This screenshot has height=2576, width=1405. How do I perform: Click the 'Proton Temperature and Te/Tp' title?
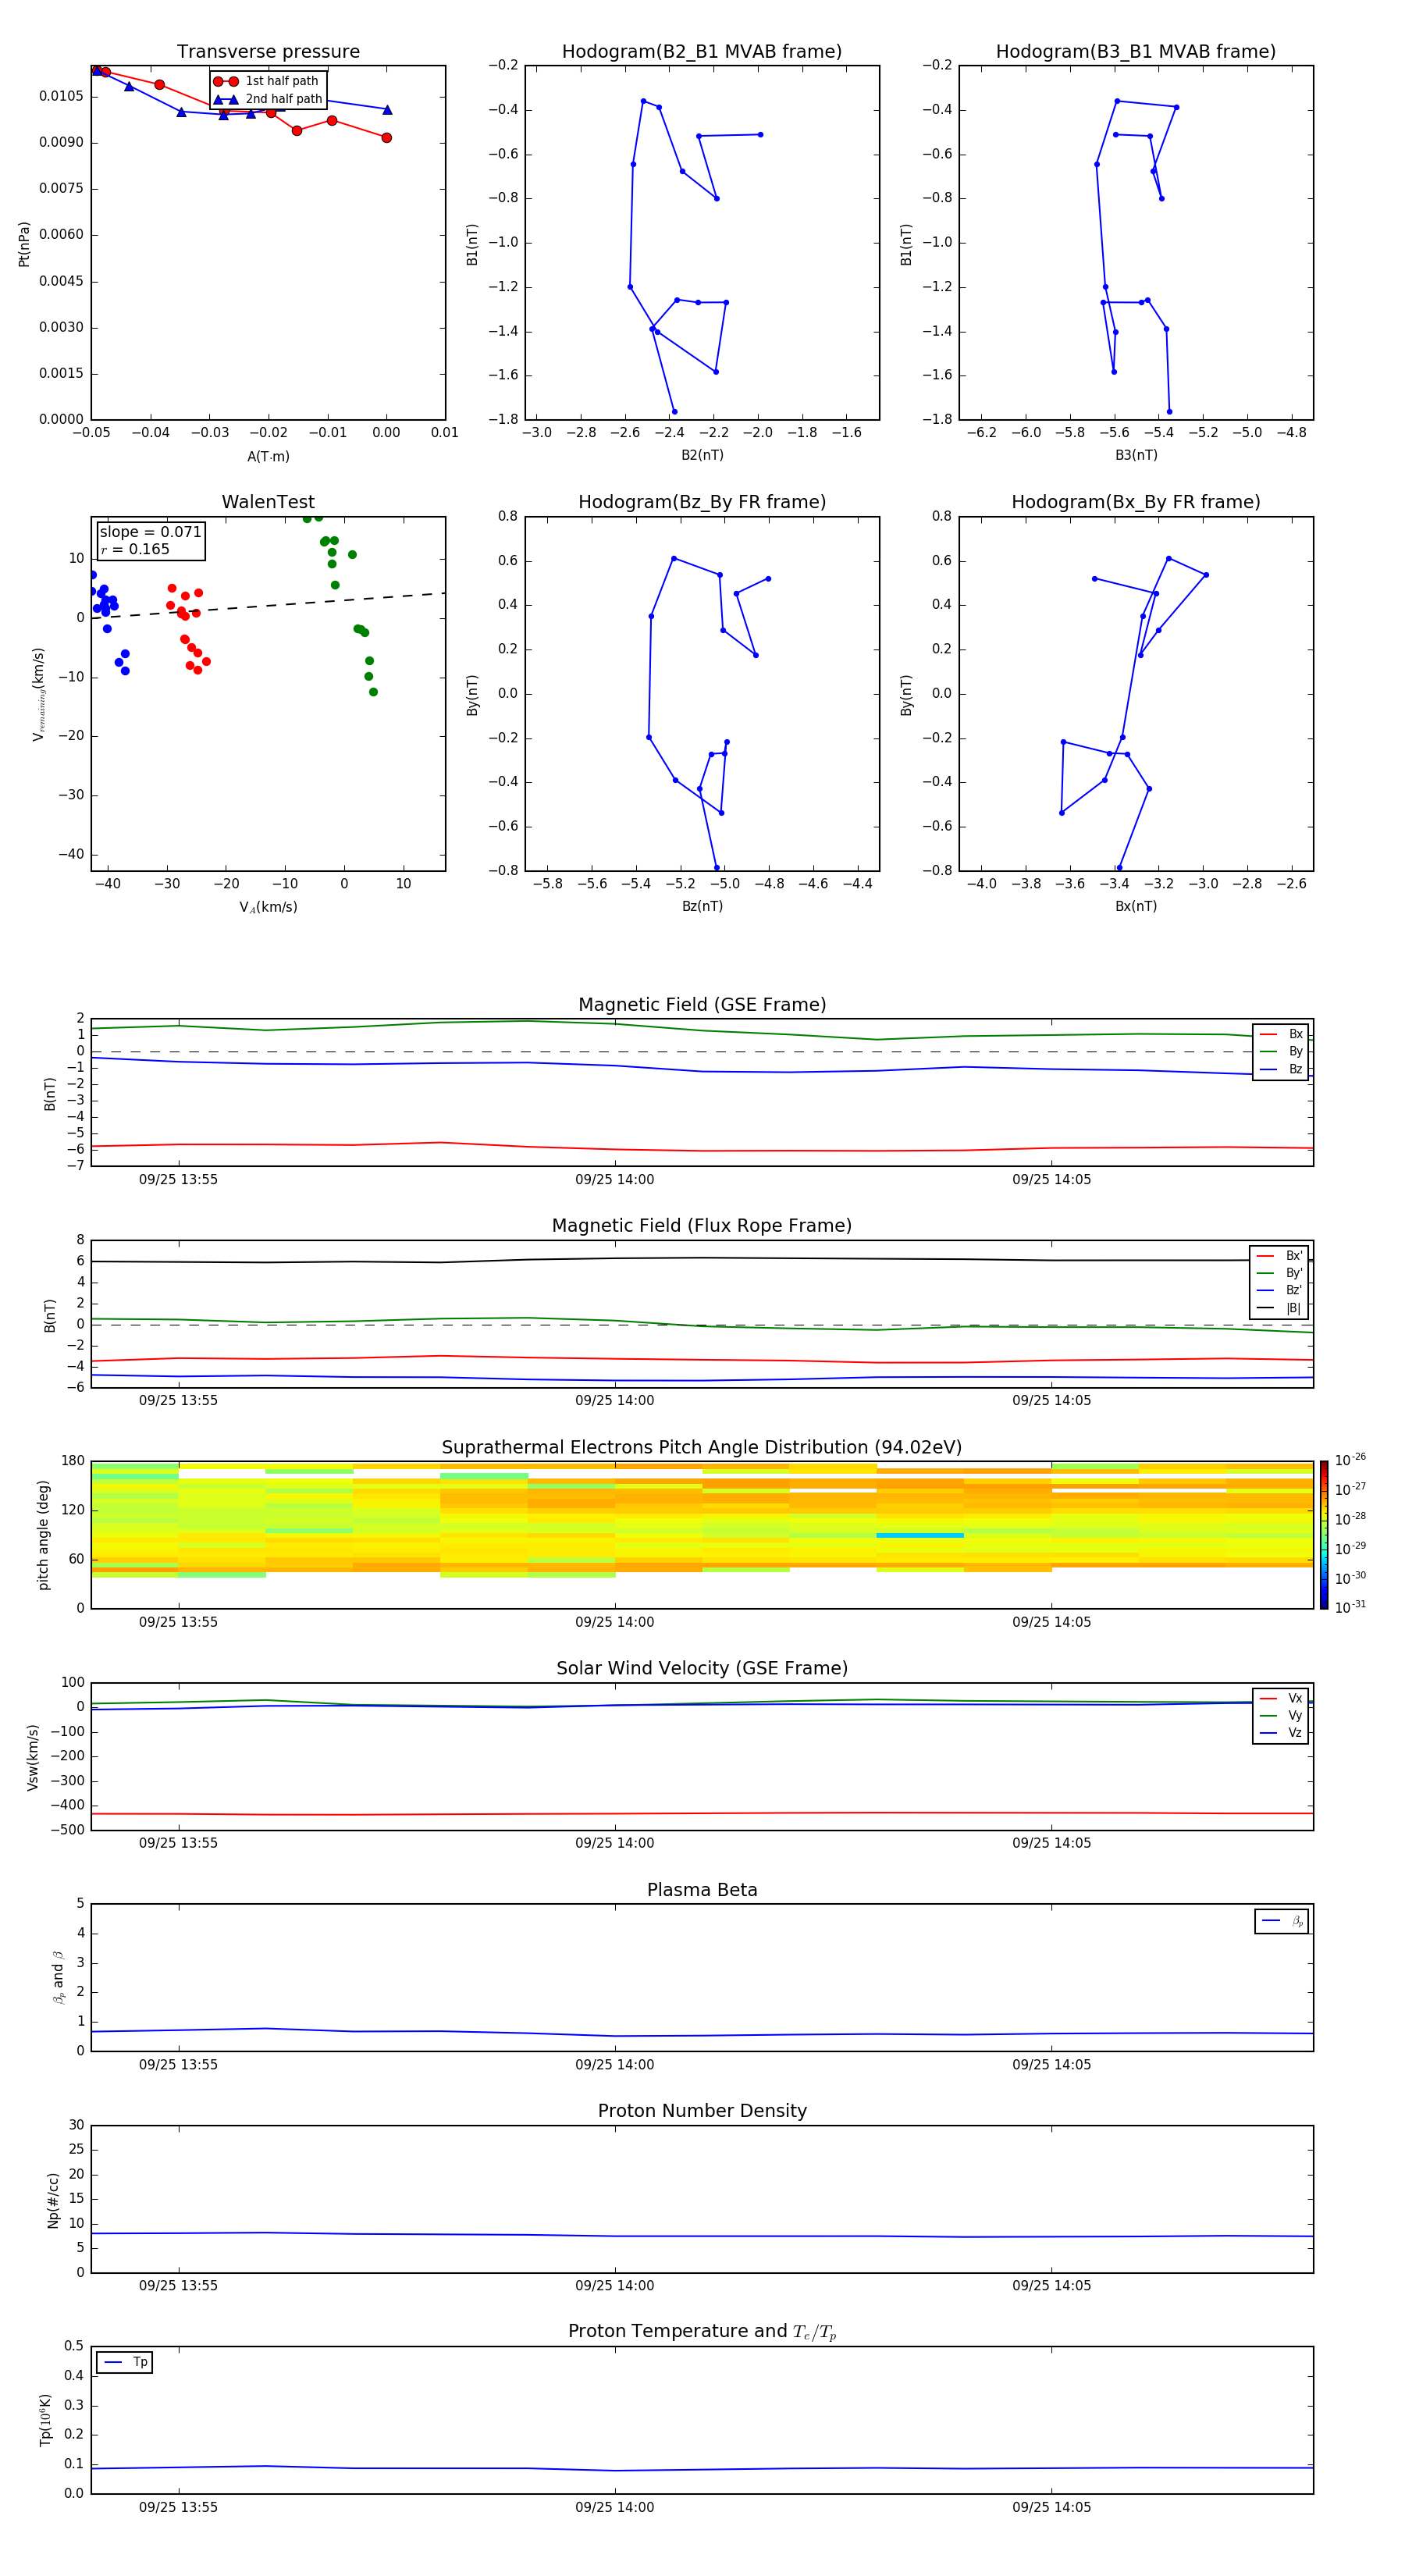click(702, 2331)
